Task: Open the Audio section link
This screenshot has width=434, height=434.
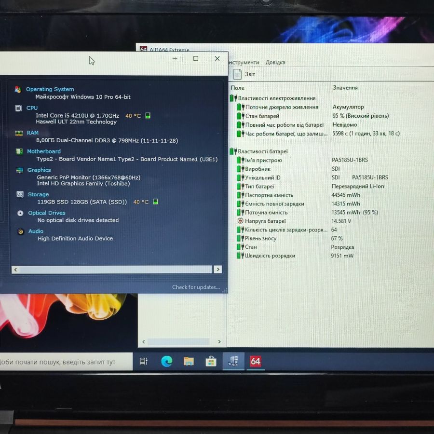Action: [x=36, y=231]
